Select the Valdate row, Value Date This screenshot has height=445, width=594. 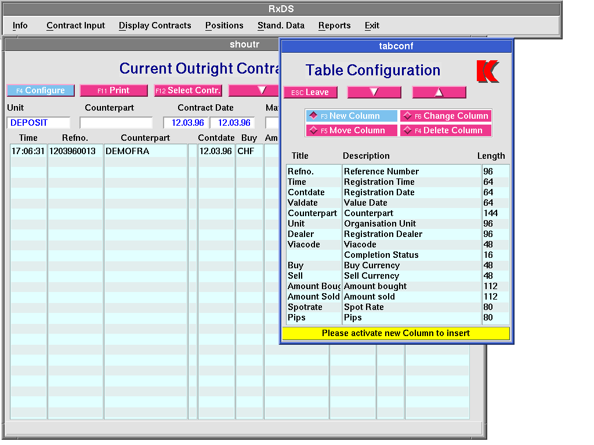[x=398, y=203]
